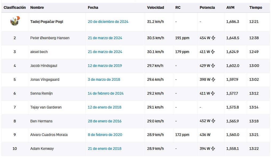This screenshot has width=272, height=160.
Task: Click lightning icon next to 398 W
Action: pos(213,80)
